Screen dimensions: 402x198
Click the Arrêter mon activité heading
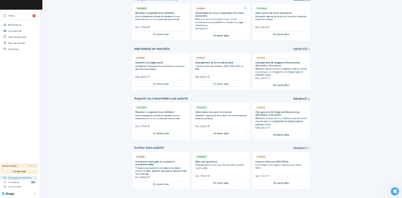pos(149,148)
